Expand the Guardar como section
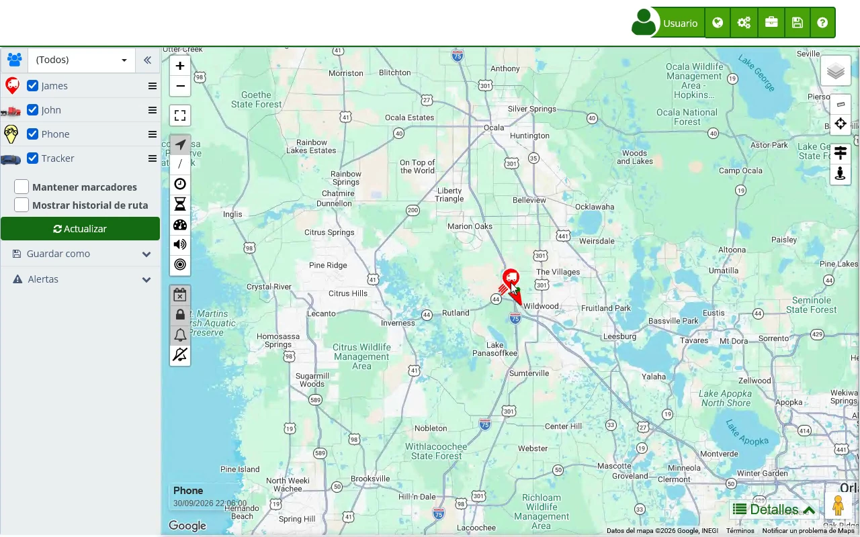This screenshot has height=537, width=860. pyautogui.click(x=80, y=254)
